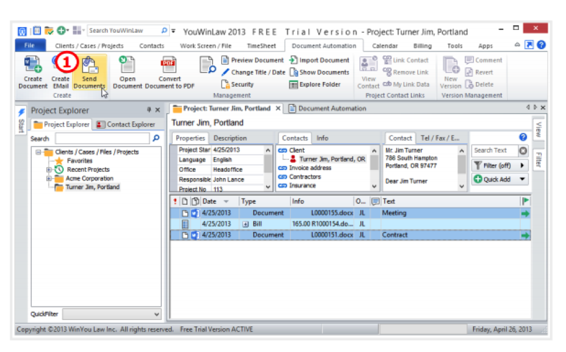Select Turner Jim, Portland, OR contact

[x=332, y=159]
